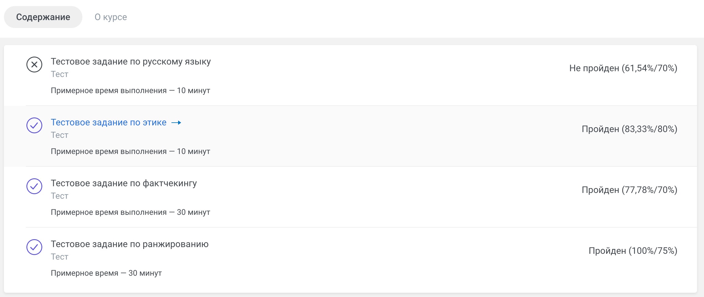
Task: Click the Тест label under the factchecking task
Action: [60, 196]
